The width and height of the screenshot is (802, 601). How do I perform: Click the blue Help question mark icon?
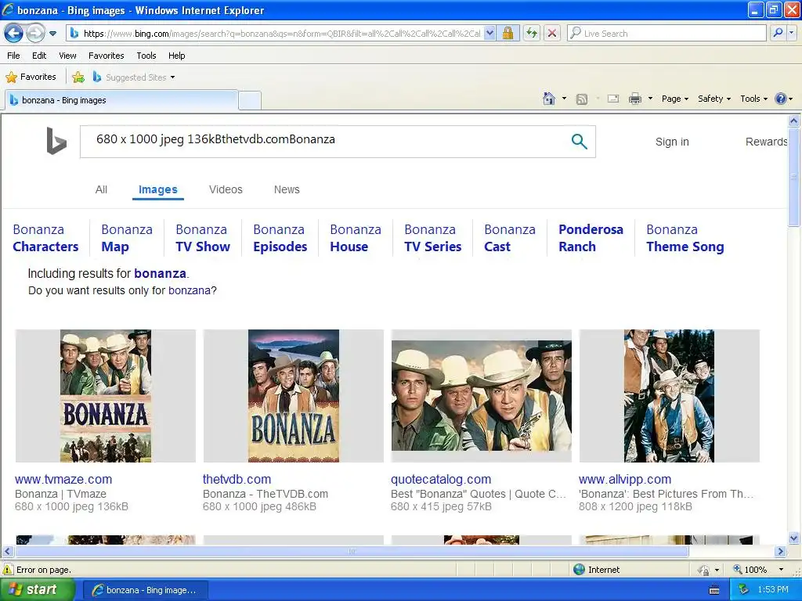click(781, 99)
